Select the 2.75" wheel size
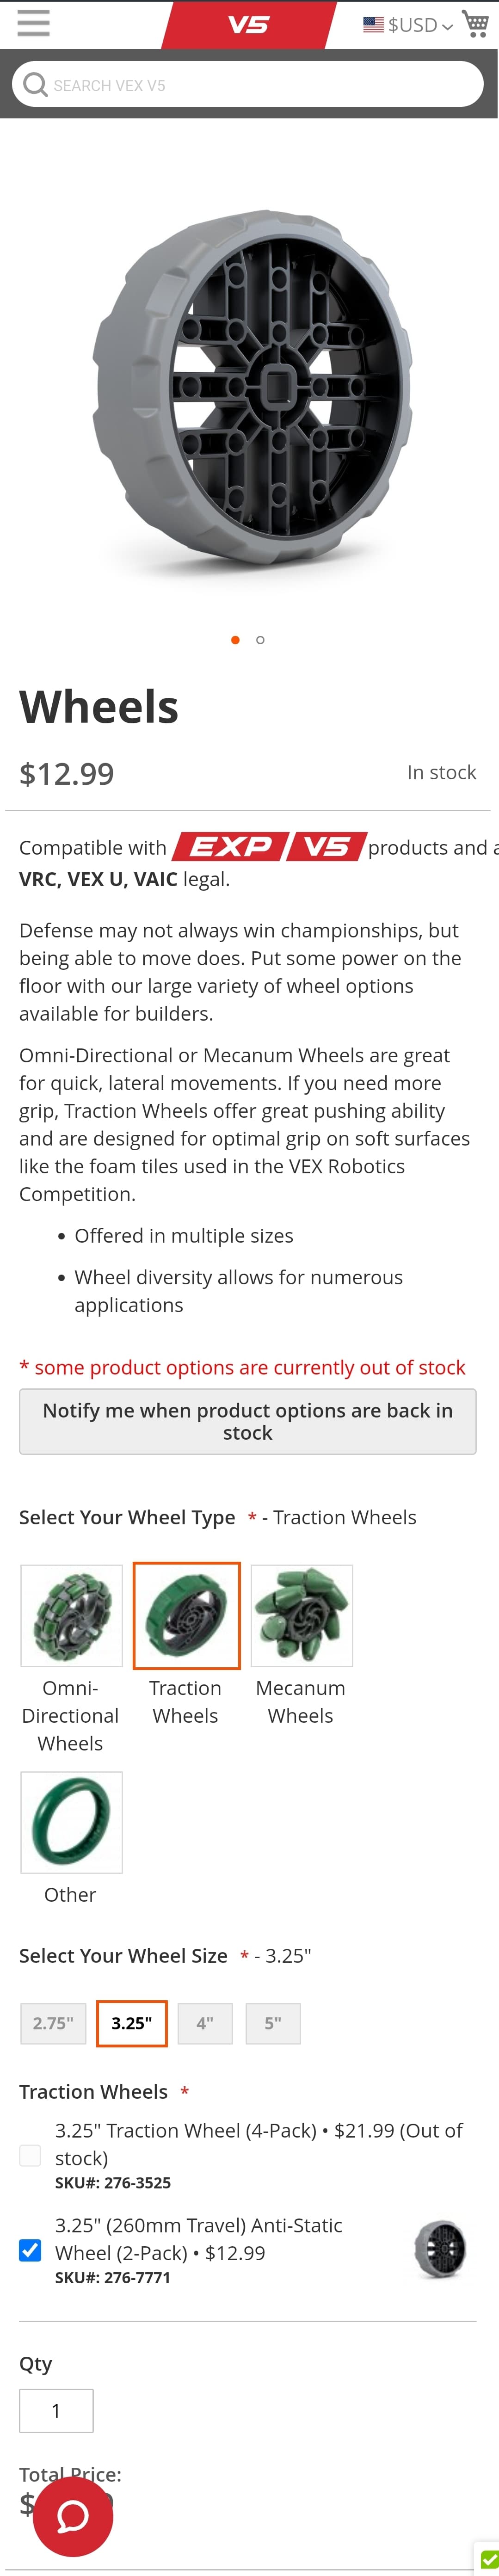 pyautogui.click(x=53, y=2023)
